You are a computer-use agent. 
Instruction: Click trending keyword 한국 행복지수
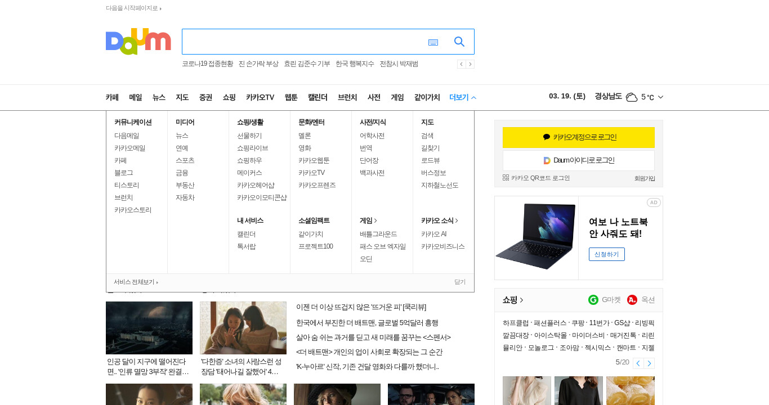[355, 64]
